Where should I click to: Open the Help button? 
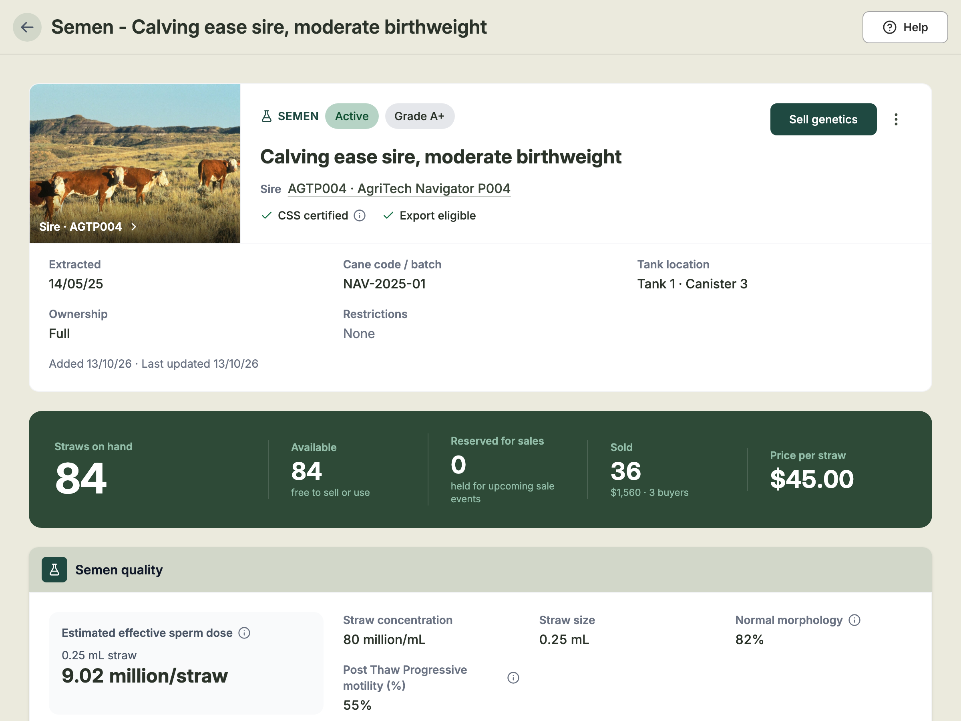coord(905,27)
